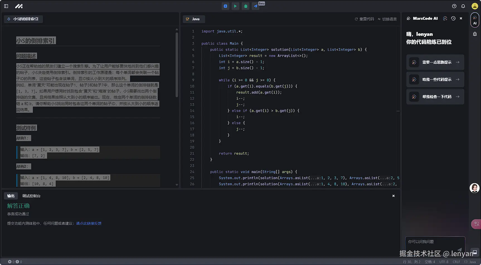
Task: Select the 输出 output tab
Action: click(11, 196)
